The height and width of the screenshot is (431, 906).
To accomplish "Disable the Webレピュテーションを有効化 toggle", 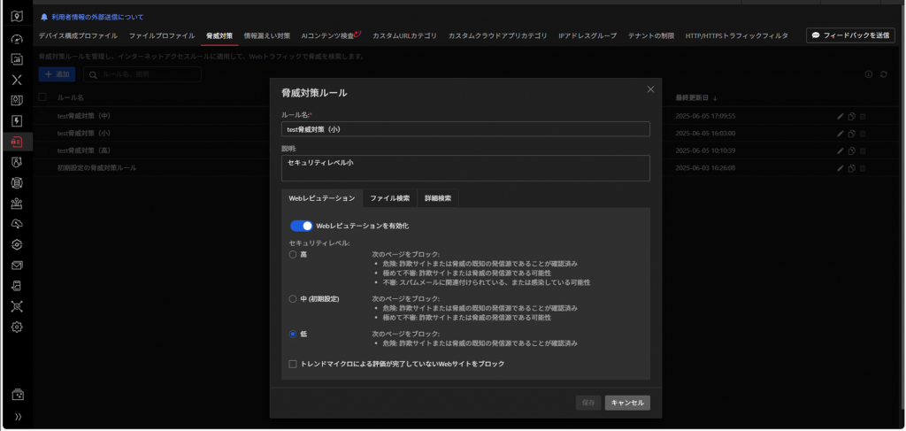I will (301, 226).
